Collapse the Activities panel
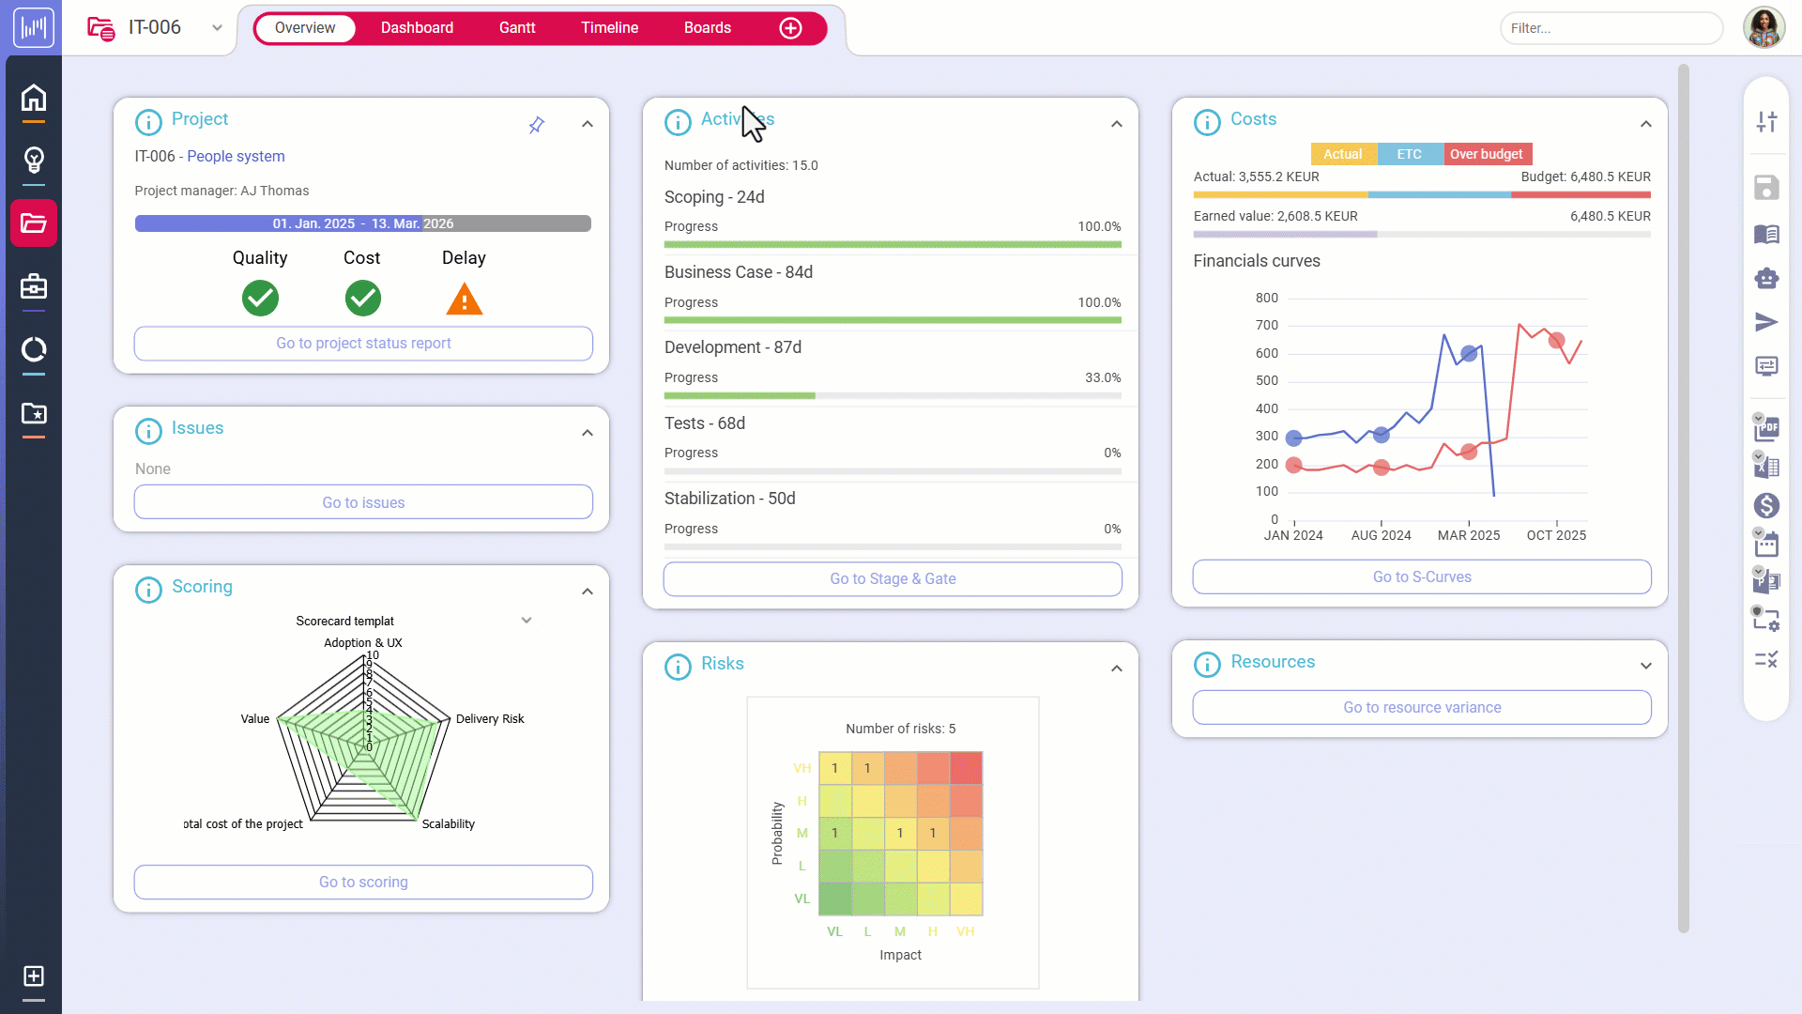This screenshot has width=1802, height=1014. coord(1116,123)
